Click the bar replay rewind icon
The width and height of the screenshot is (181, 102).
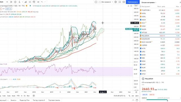tap(38, 2)
